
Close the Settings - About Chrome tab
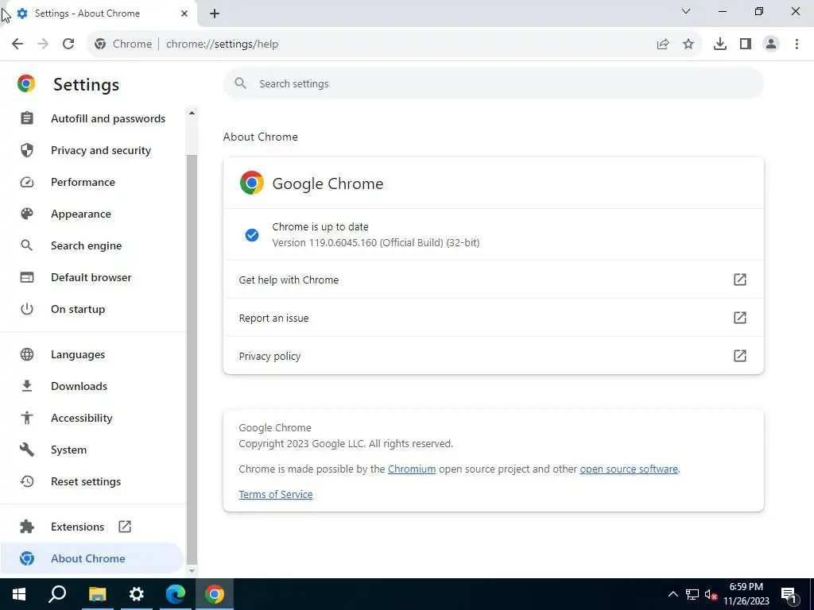[184, 14]
